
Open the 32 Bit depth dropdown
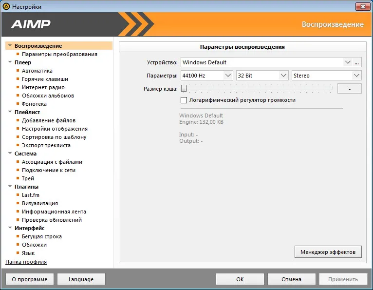click(x=262, y=76)
